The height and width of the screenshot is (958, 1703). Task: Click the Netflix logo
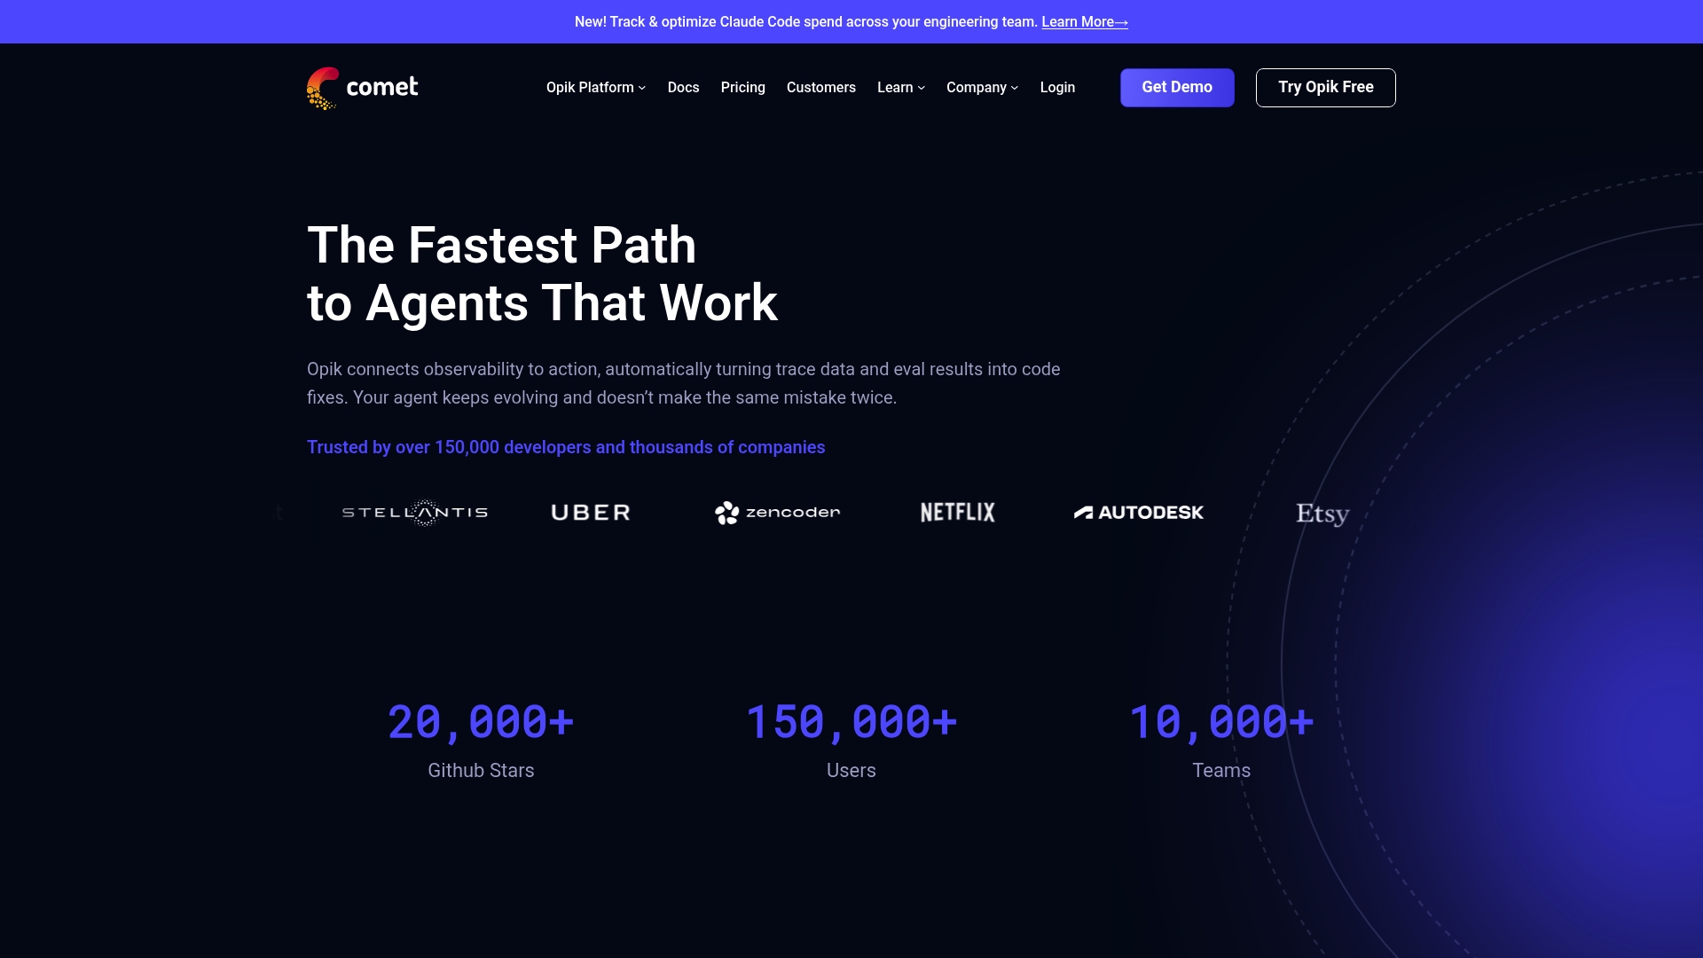(x=958, y=513)
